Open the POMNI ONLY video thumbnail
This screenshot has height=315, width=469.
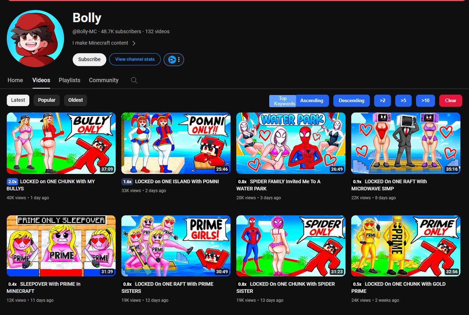[x=176, y=143]
